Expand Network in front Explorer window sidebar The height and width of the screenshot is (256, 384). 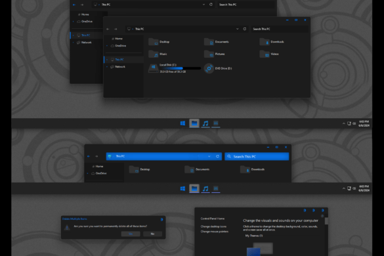107,67
